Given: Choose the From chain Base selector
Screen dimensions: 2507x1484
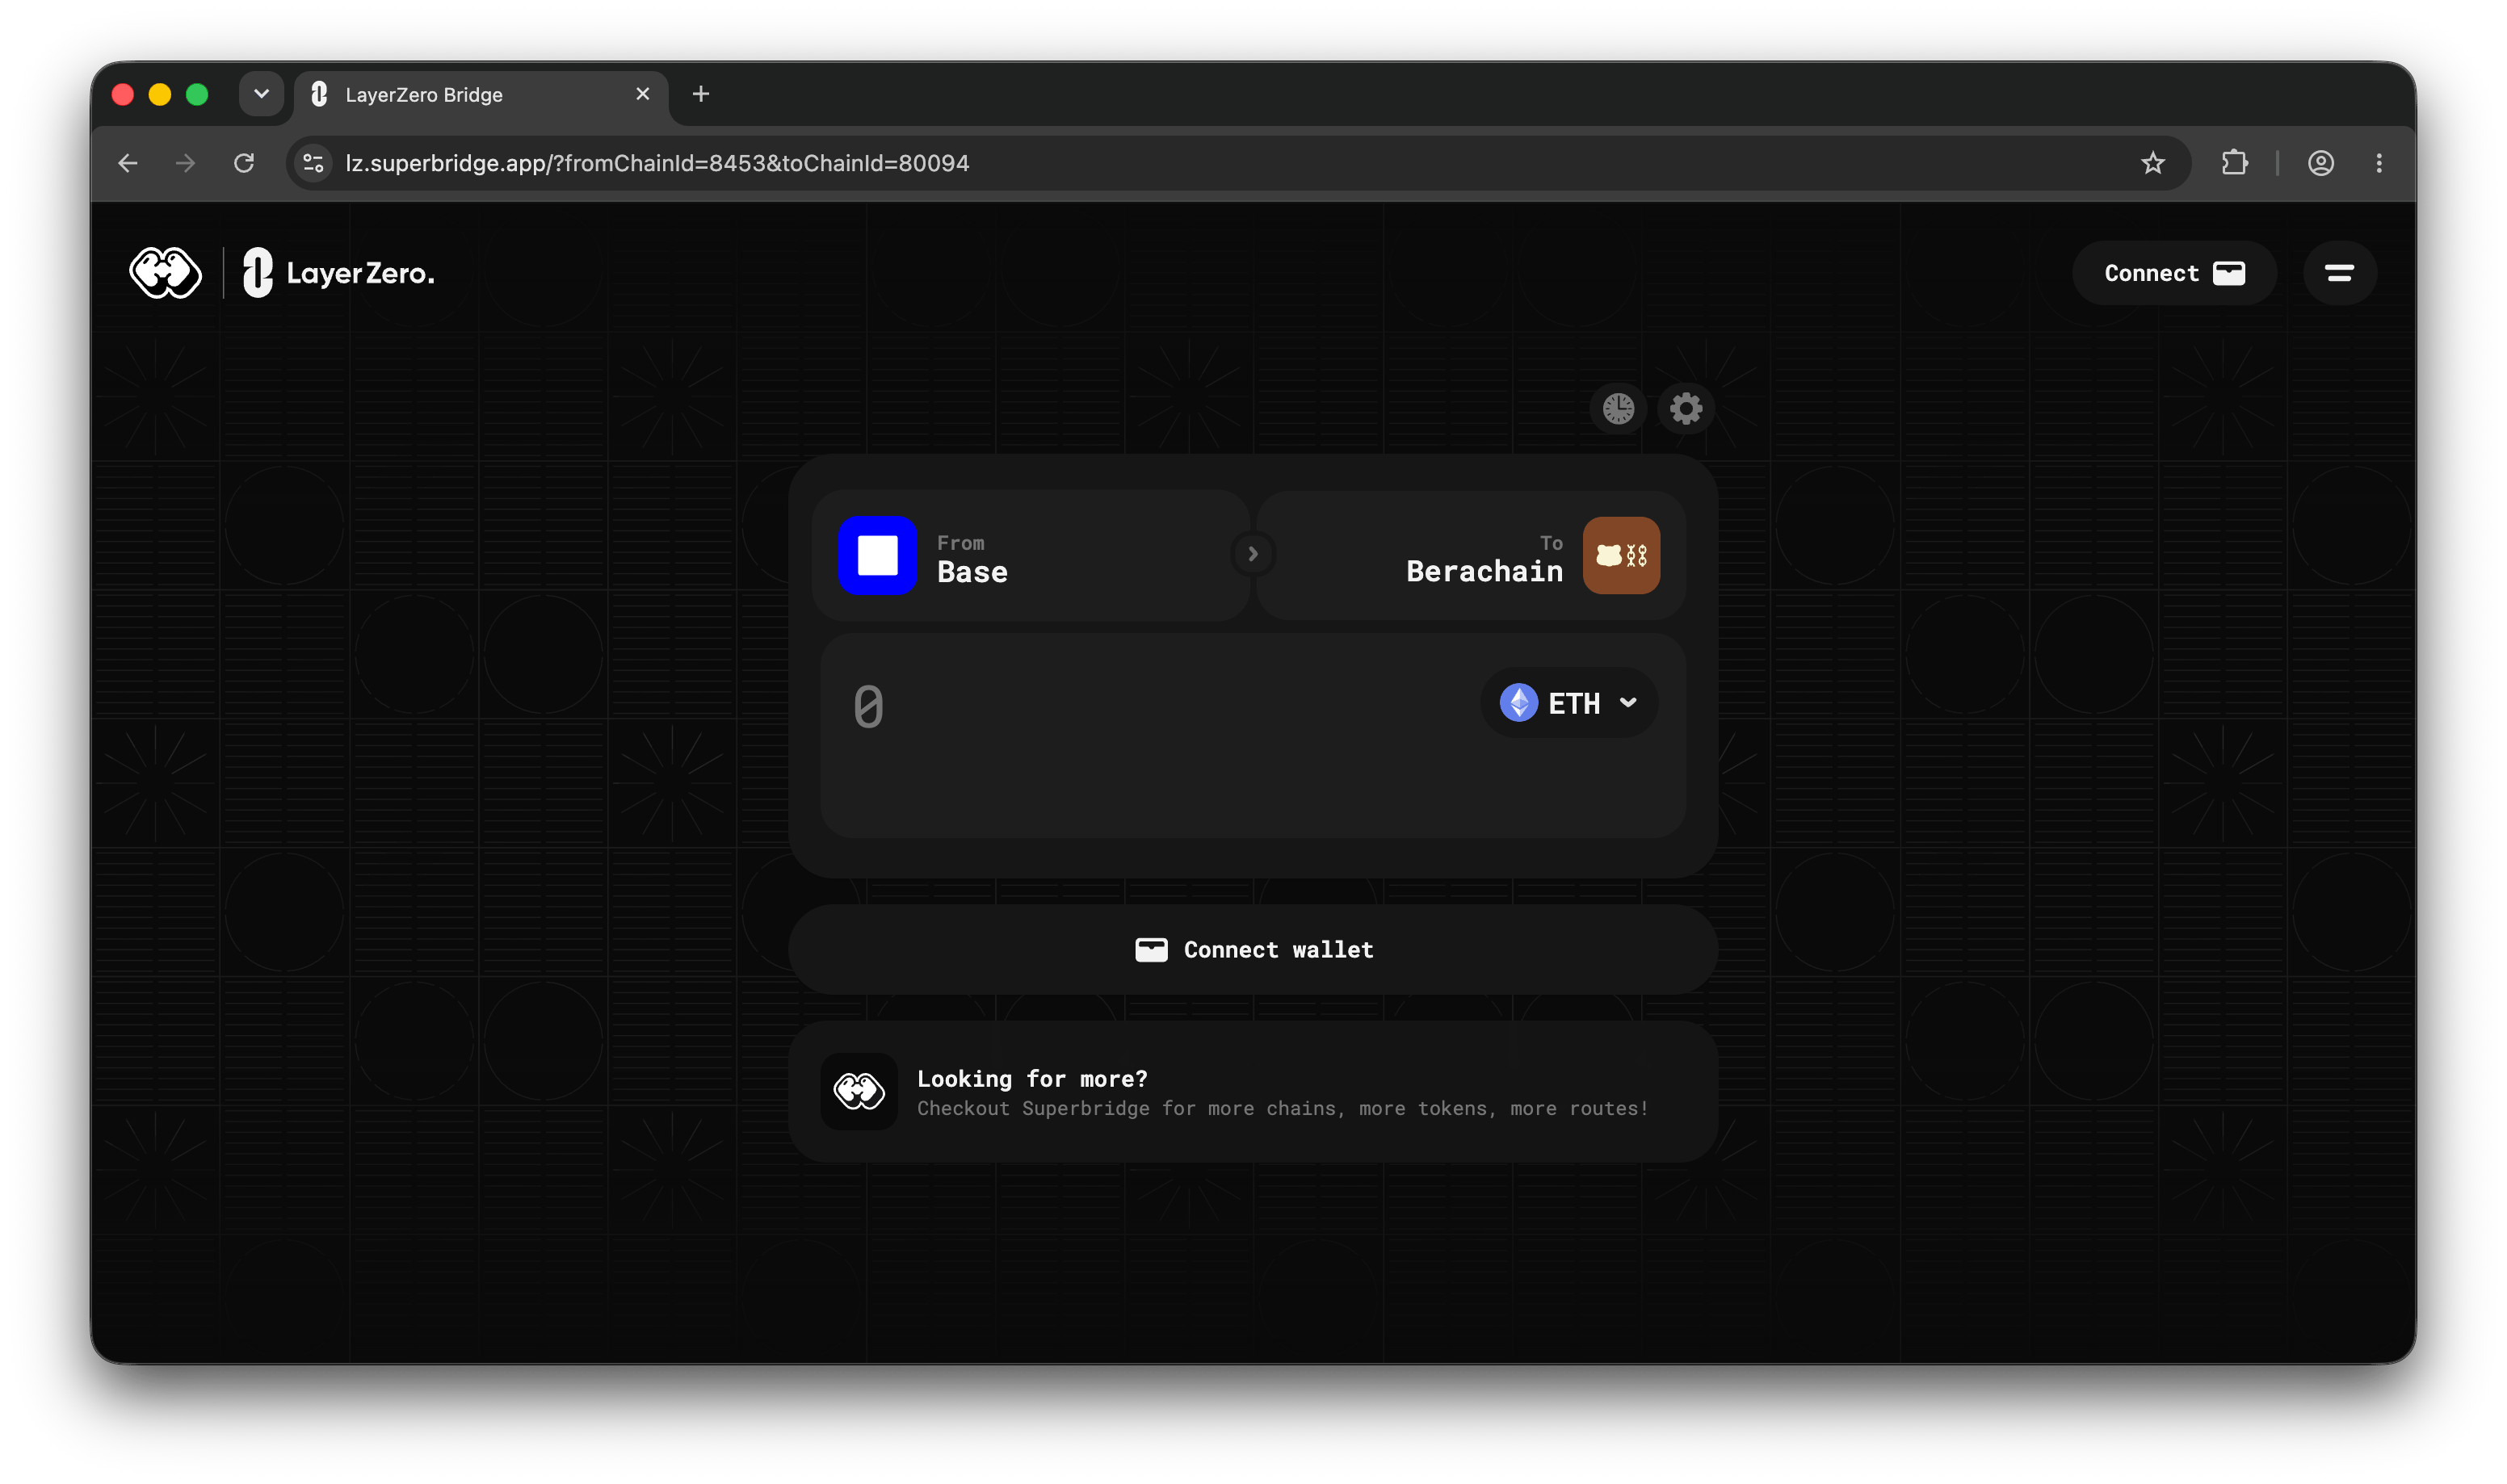Looking at the screenshot, I should (1031, 555).
